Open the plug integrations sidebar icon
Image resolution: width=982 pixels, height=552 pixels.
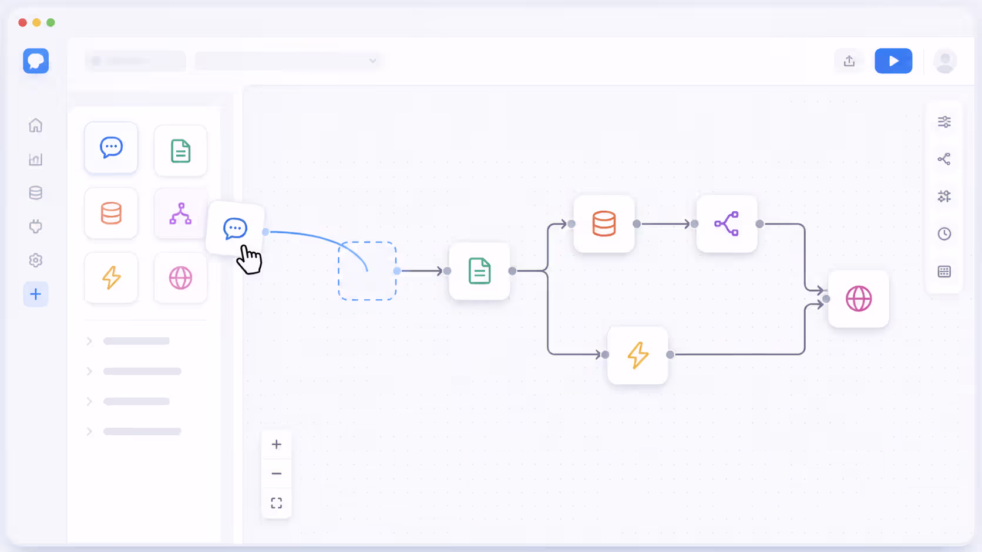click(36, 226)
